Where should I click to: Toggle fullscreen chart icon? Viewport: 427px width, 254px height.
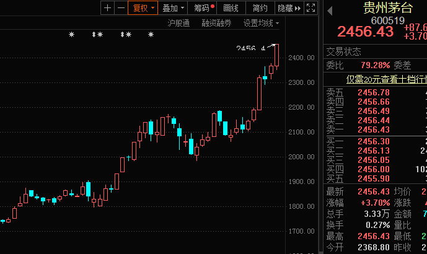point(310,8)
